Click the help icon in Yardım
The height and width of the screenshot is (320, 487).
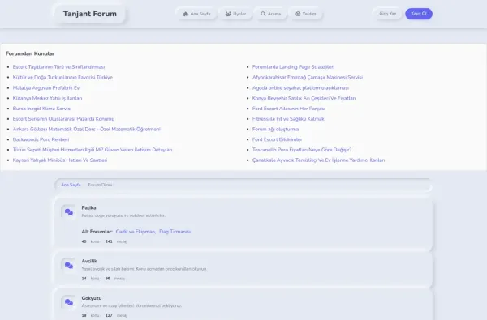(x=298, y=14)
